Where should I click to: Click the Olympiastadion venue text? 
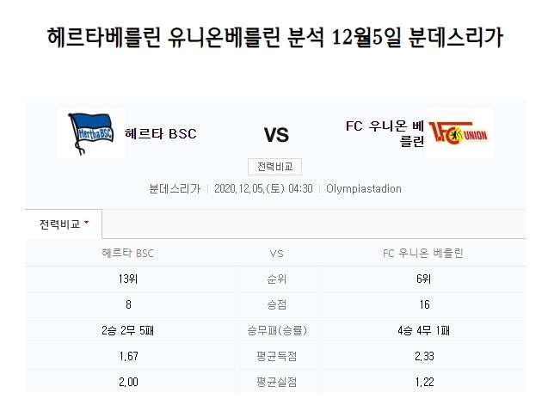tap(364, 189)
